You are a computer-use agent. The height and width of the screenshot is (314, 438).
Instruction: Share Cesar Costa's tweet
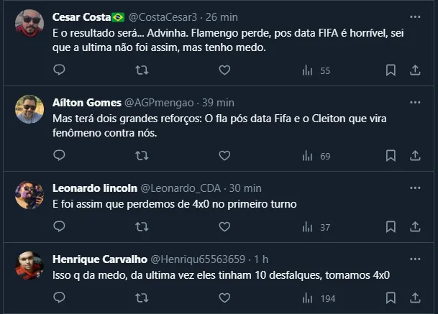[415, 70]
